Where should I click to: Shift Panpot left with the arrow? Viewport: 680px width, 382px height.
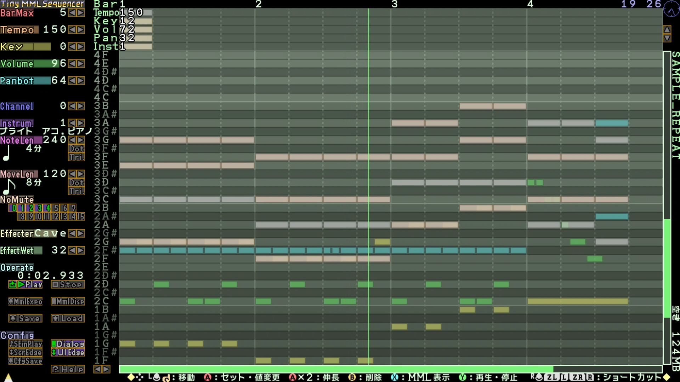[72, 81]
